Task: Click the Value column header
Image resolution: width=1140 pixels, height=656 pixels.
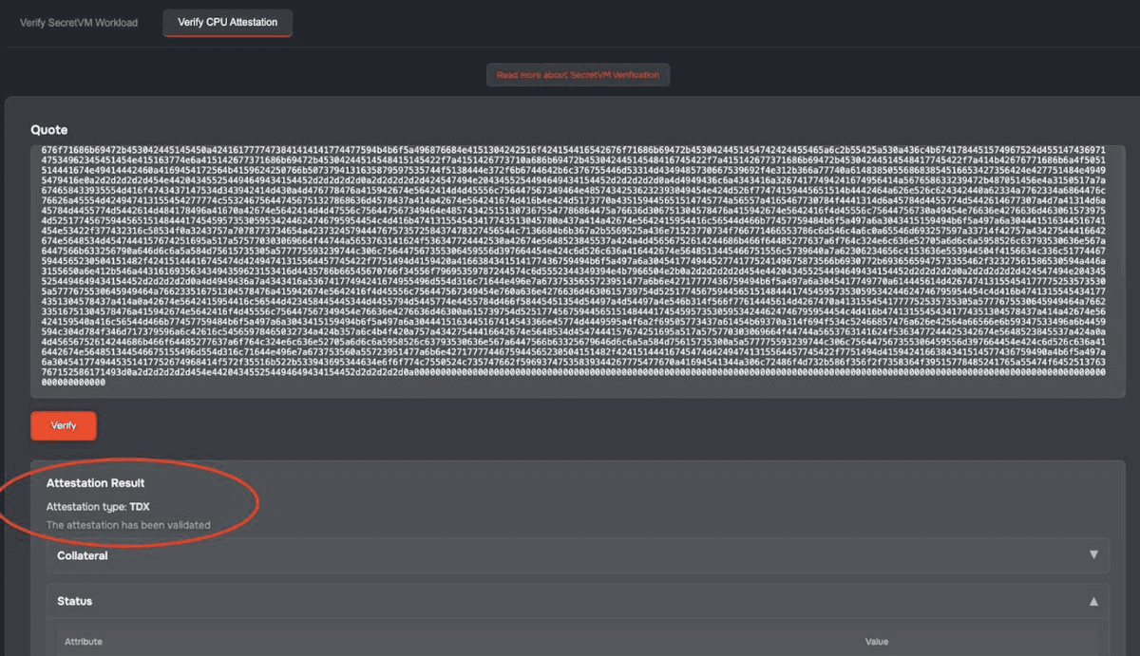Action: (876, 642)
